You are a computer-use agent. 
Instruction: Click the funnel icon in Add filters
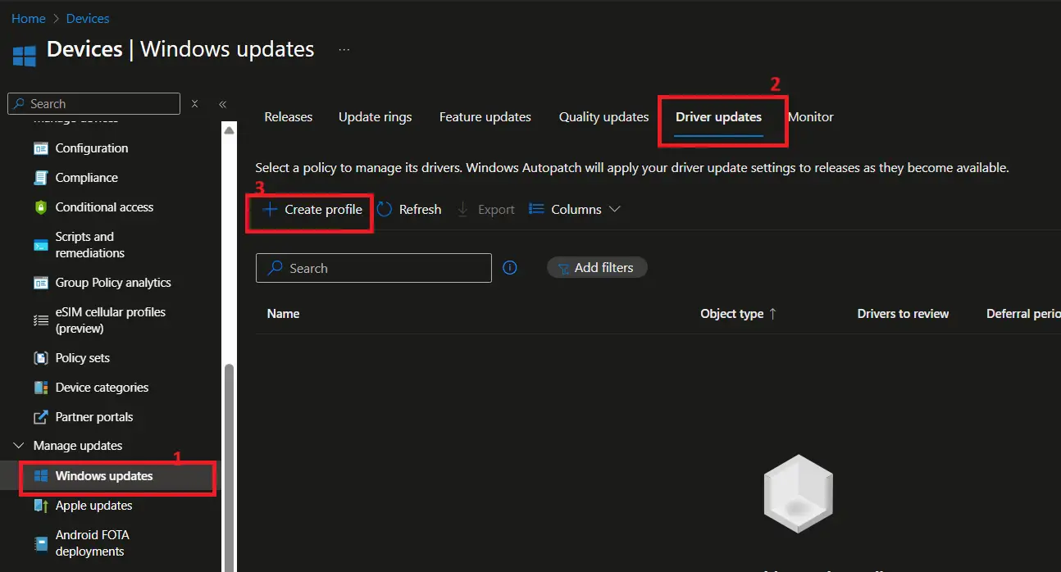563,268
